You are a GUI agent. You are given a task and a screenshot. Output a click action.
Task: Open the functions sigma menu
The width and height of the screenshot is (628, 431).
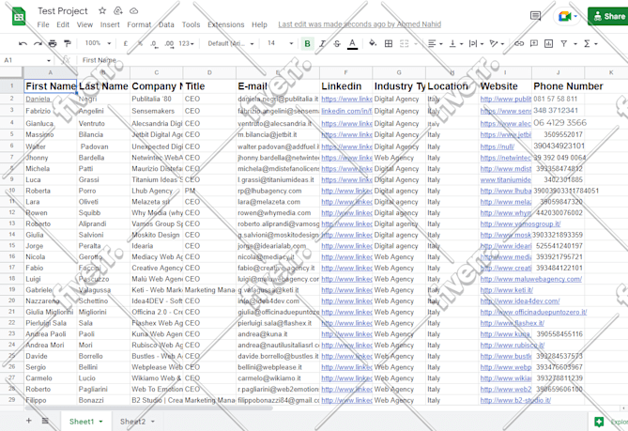[x=590, y=43]
